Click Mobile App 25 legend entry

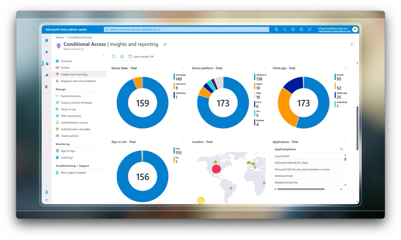coord(341,96)
